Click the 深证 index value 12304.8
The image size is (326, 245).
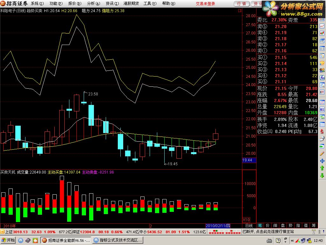click(87, 232)
